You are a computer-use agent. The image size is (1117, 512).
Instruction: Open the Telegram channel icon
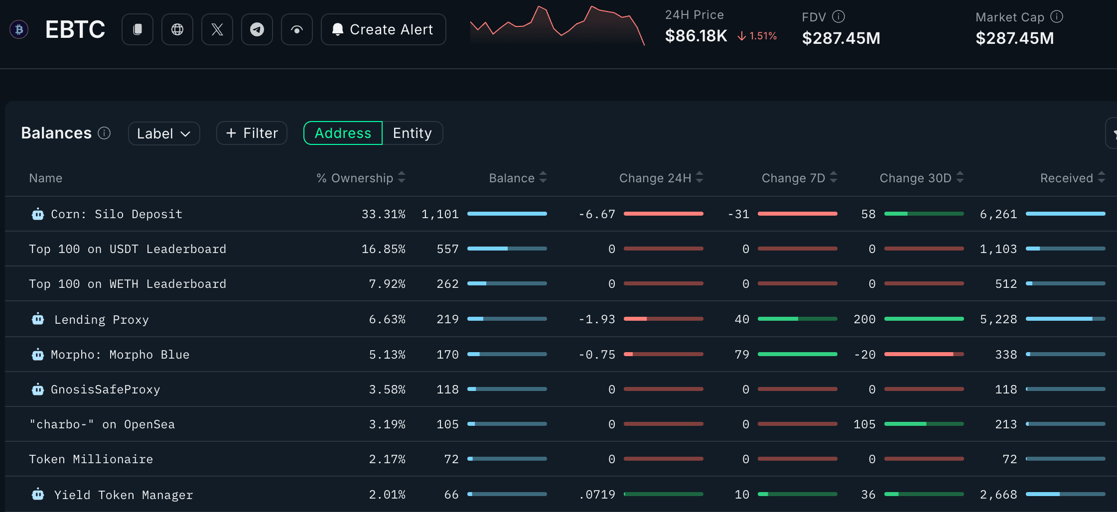point(257,29)
